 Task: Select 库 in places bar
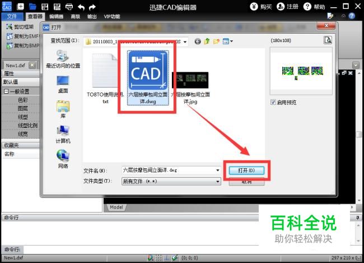tap(63, 109)
